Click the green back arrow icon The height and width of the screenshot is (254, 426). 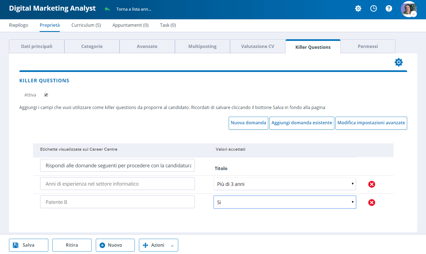click(107, 9)
